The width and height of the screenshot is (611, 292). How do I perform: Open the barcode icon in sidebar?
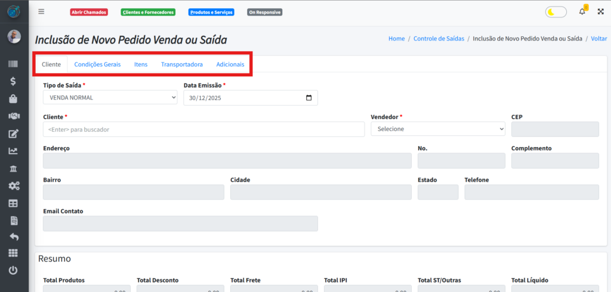[x=13, y=64]
